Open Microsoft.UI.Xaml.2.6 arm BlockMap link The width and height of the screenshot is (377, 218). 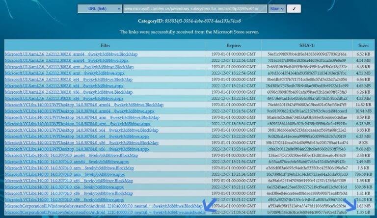point(69,67)
